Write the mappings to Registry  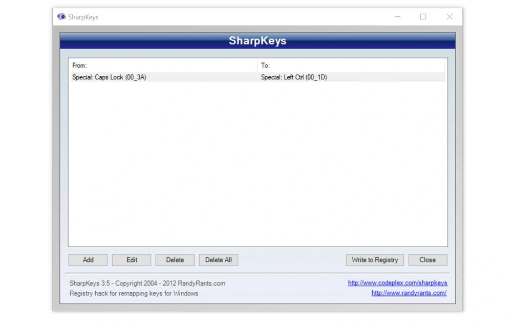(x=375, y=260)
